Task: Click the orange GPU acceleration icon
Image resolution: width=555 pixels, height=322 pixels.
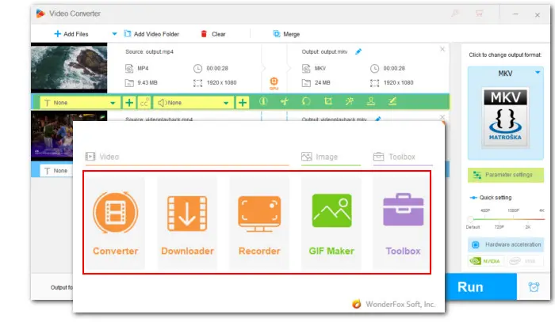Action: 274,83
